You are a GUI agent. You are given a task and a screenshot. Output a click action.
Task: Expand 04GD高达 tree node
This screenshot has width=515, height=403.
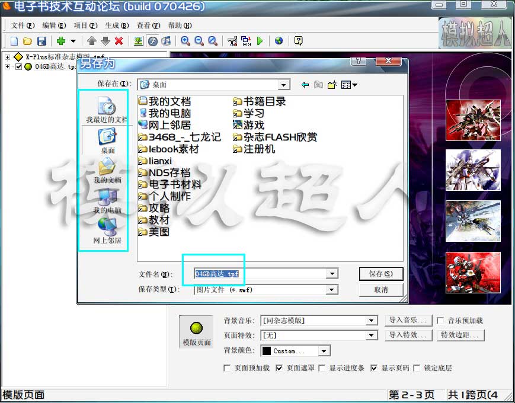7,67
